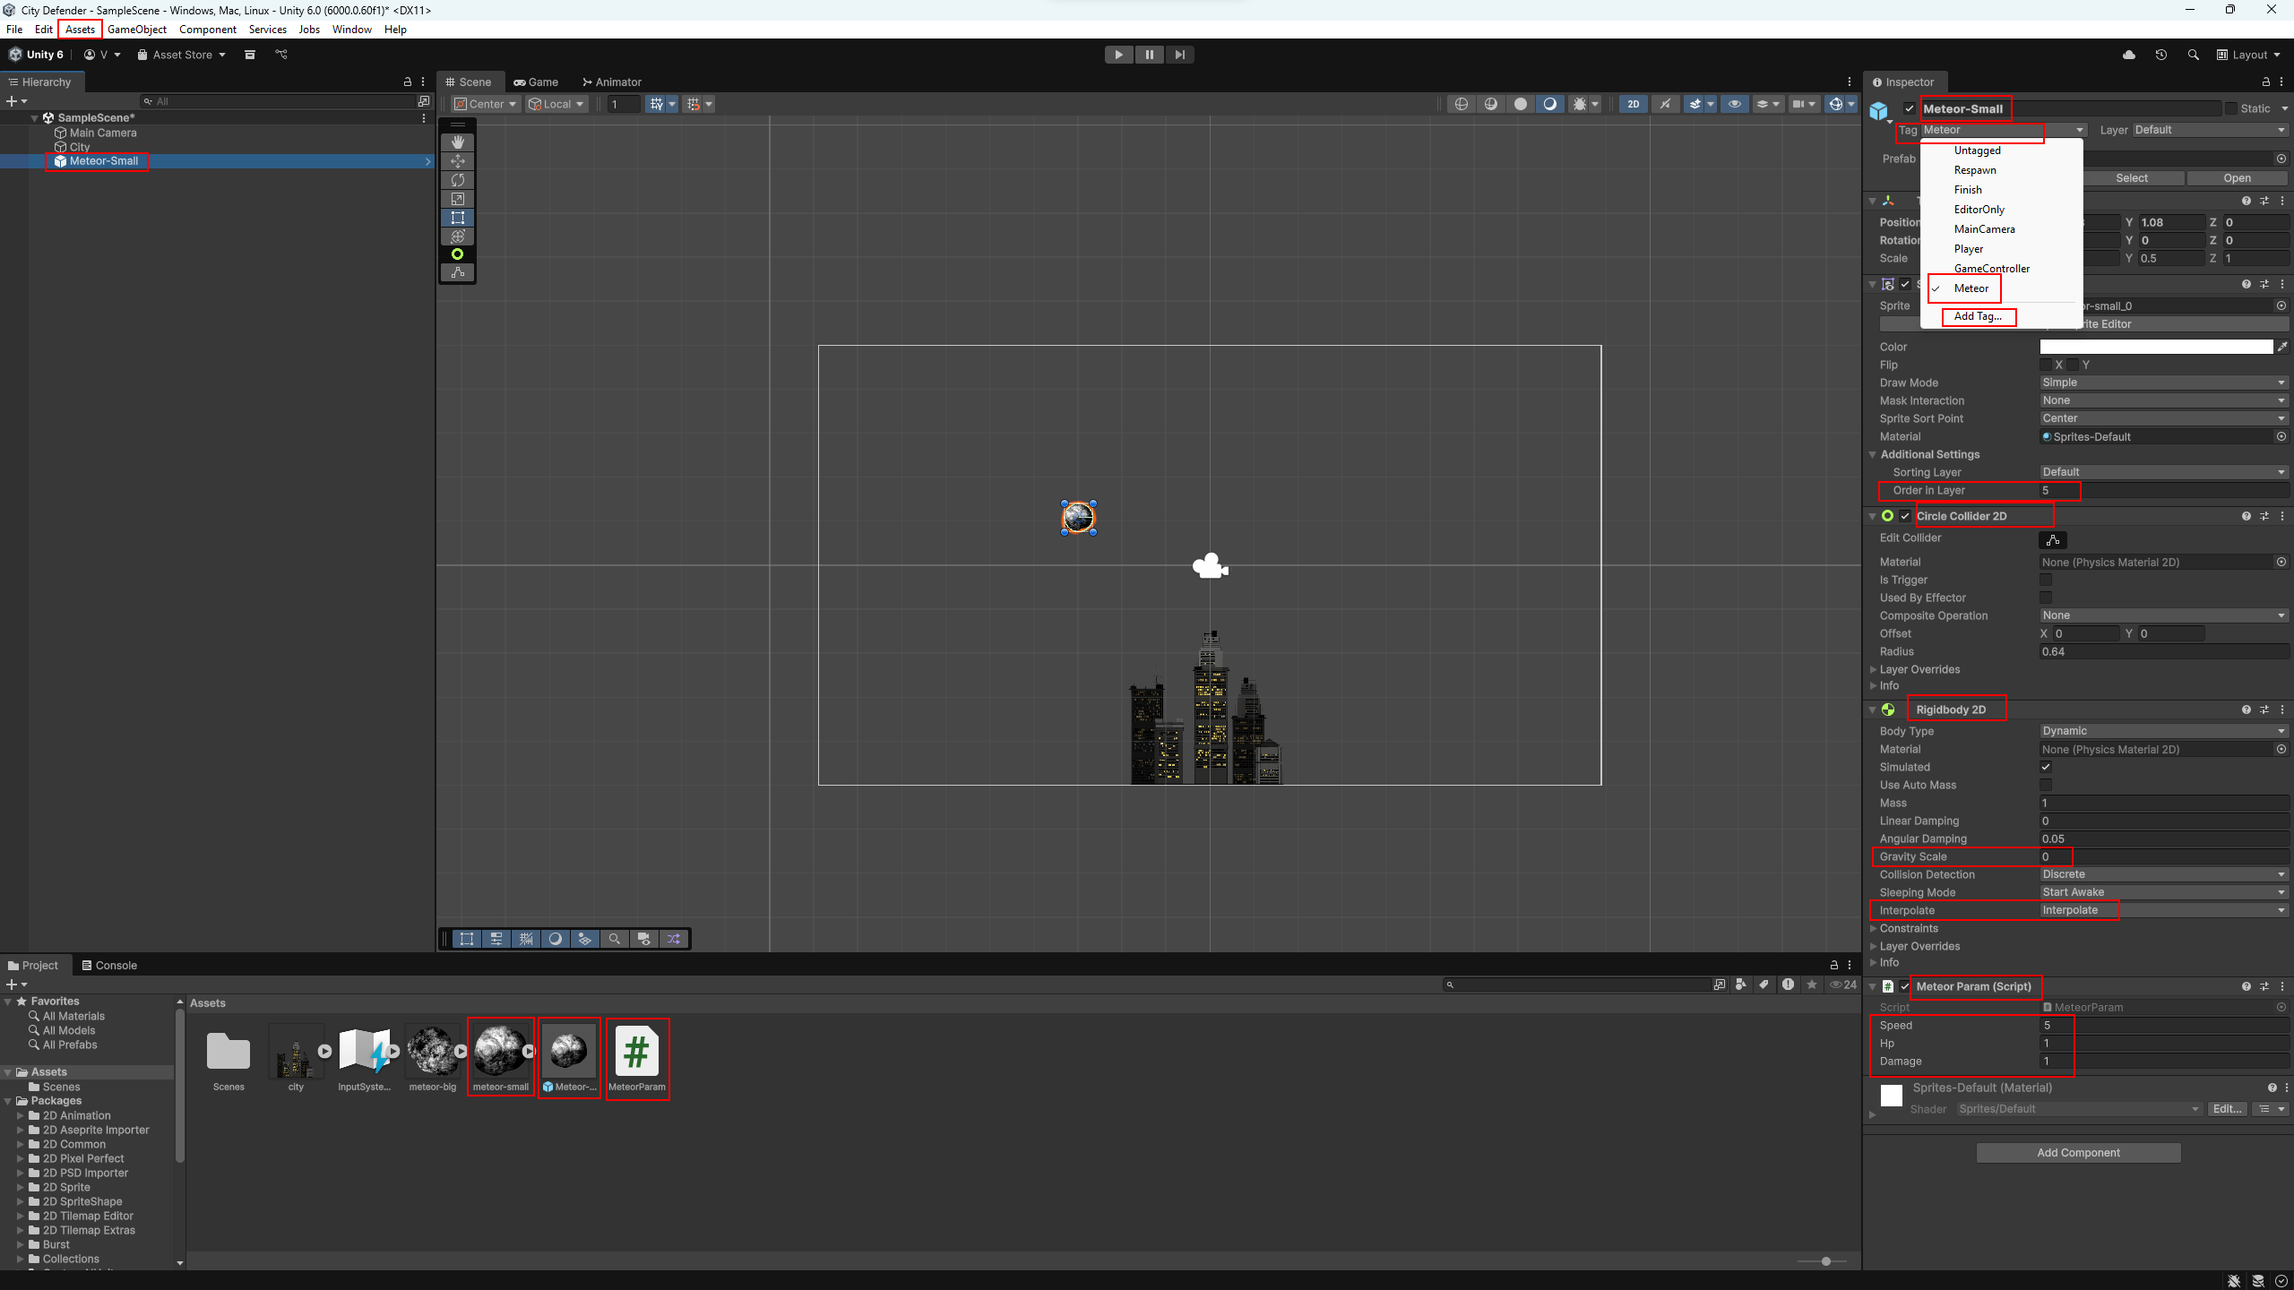The width and height of the screenshot is (2294, 1290).
Task: Click the Play button
Action: (1118, 55)
